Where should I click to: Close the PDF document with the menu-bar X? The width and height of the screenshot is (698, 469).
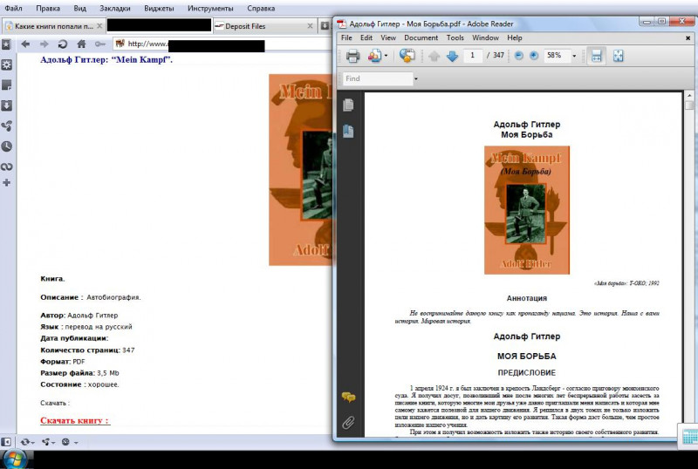pos(688,38)
